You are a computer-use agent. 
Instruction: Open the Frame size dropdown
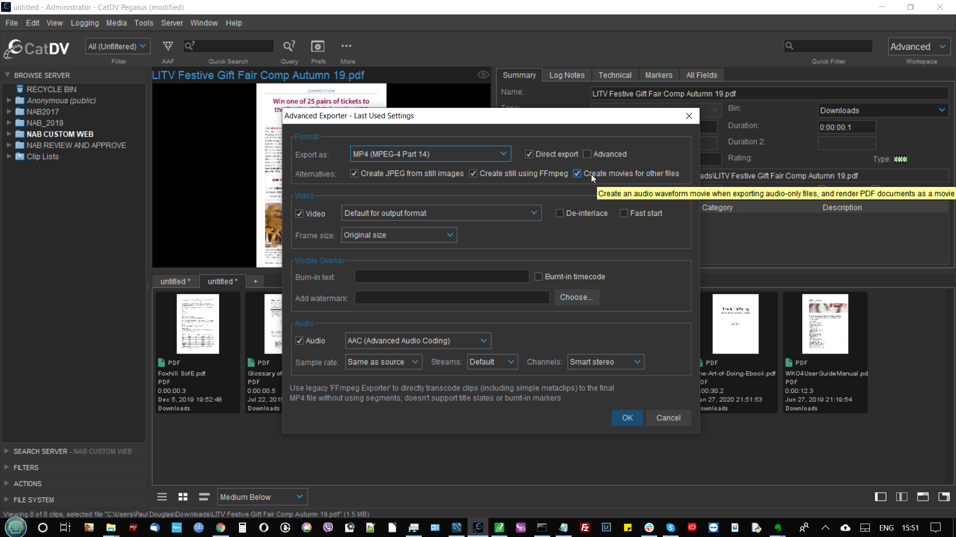tap(399, 235)
